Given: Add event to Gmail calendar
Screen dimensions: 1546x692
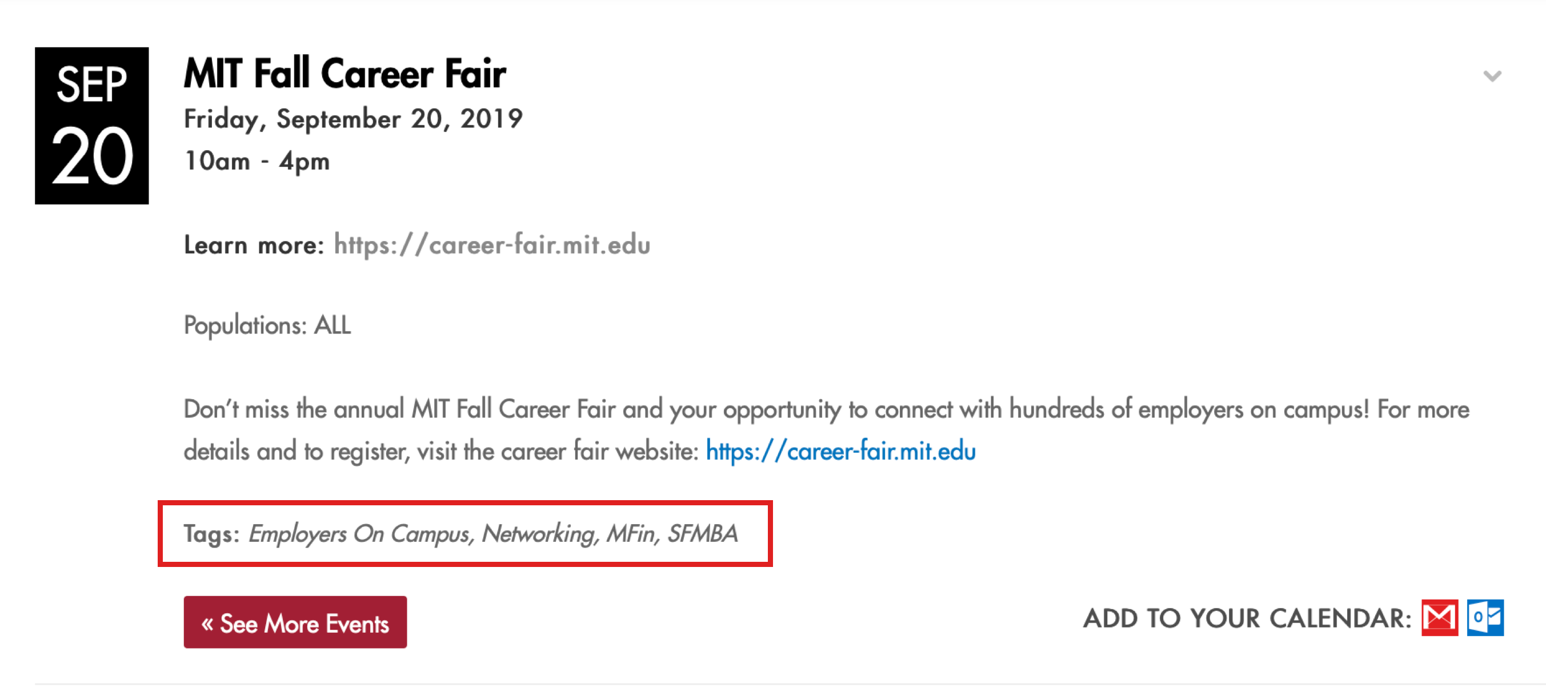Looking at the screenshot, I should pos(1439,617).
